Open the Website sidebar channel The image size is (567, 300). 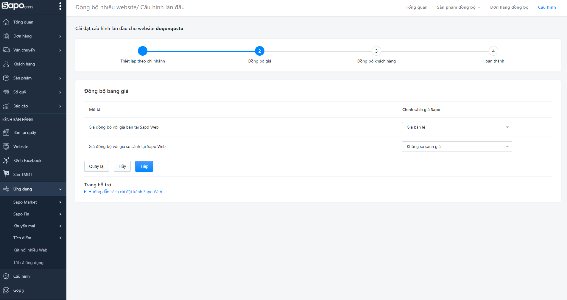(x=33, y=146)
